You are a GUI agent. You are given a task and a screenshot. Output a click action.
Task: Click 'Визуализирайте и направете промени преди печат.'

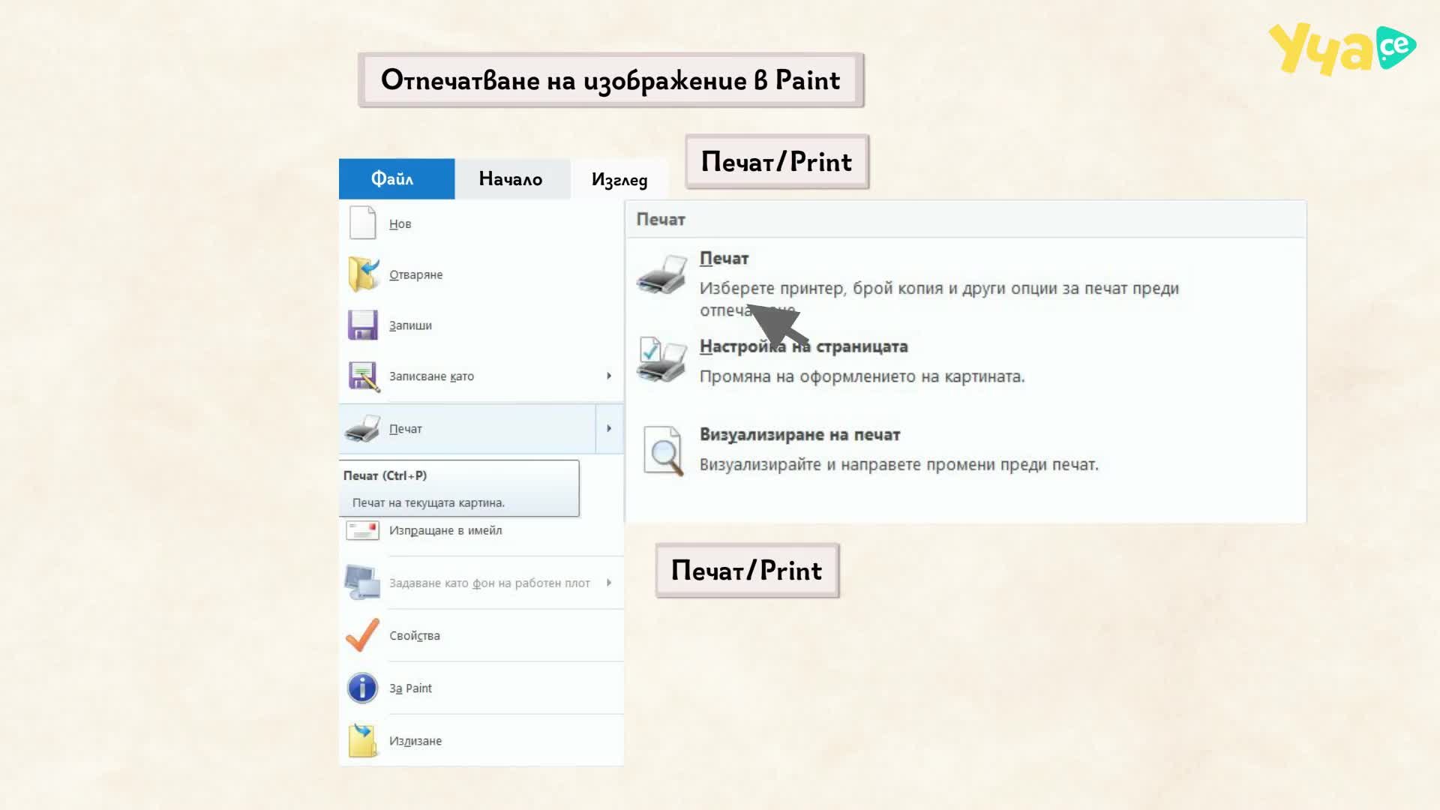click(x=898, y=464)
